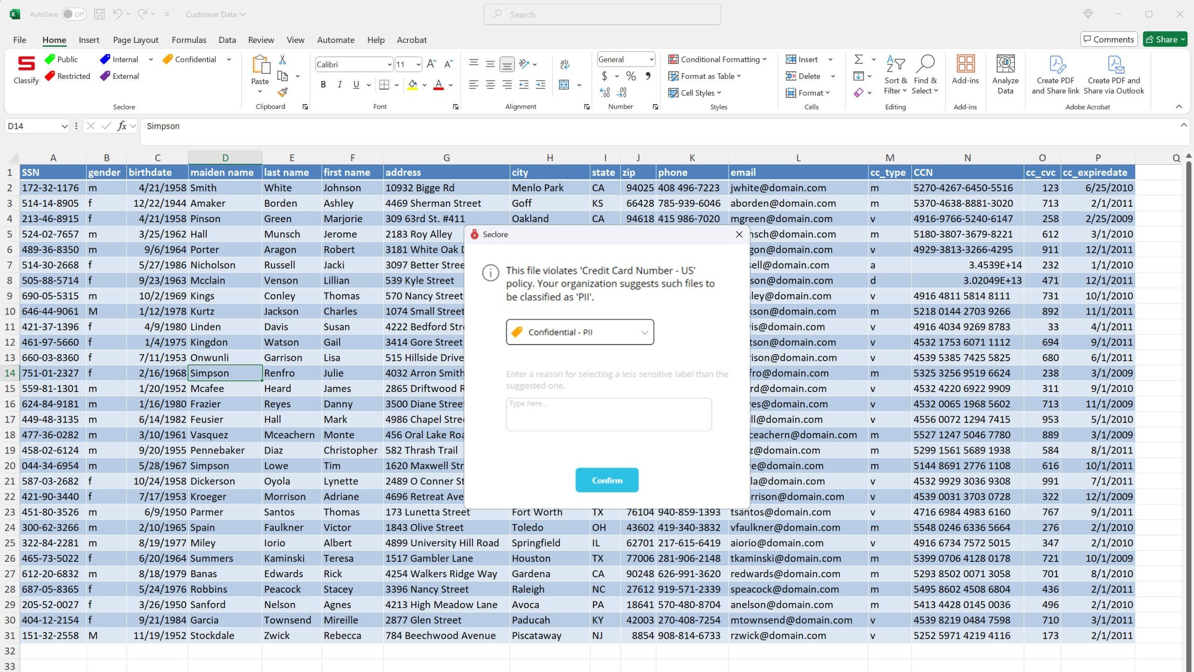Click the AutoSum sigma icon

click(859, 59)
